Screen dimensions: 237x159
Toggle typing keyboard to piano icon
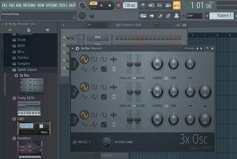143,16
